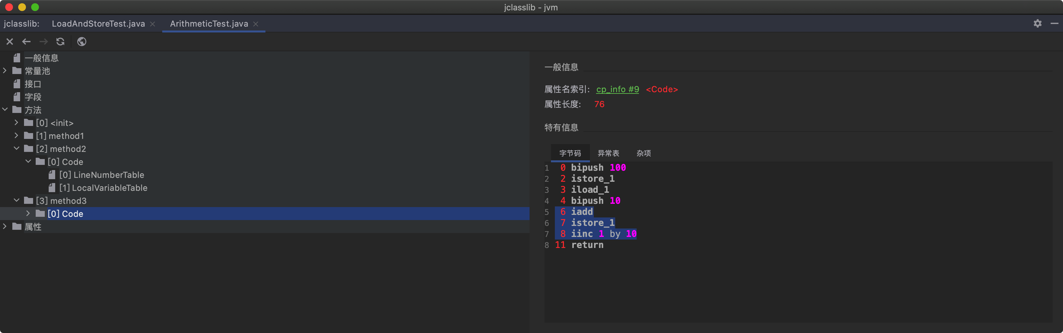The height and width of the screenshot is (333, 1063).
Task: Switch to the 异常表 tab
Action: 608,154
